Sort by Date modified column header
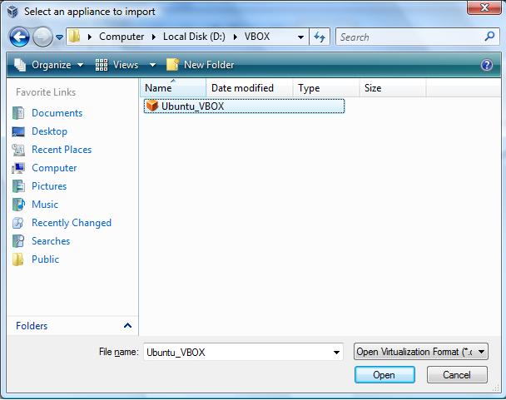506x400 pixels. click(250, 88)
